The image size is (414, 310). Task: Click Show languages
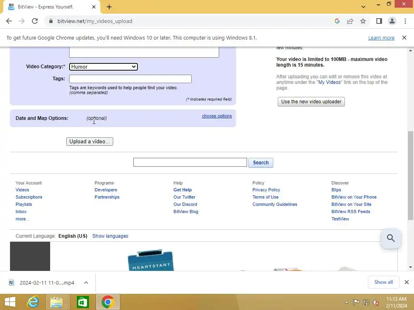(x=110, y=236)
